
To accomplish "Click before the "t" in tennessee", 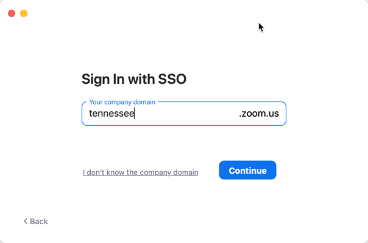I will (x=89, y=114).
